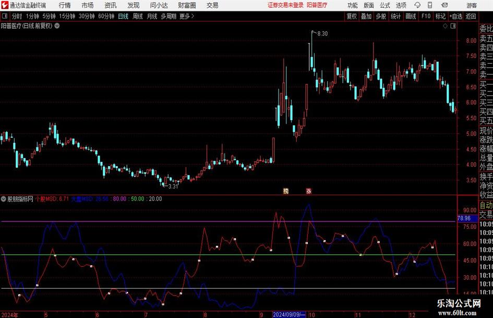This screenshot has width=493, height=318.
Task: Click the 榜 marker icon on chart
Action: 285,191
